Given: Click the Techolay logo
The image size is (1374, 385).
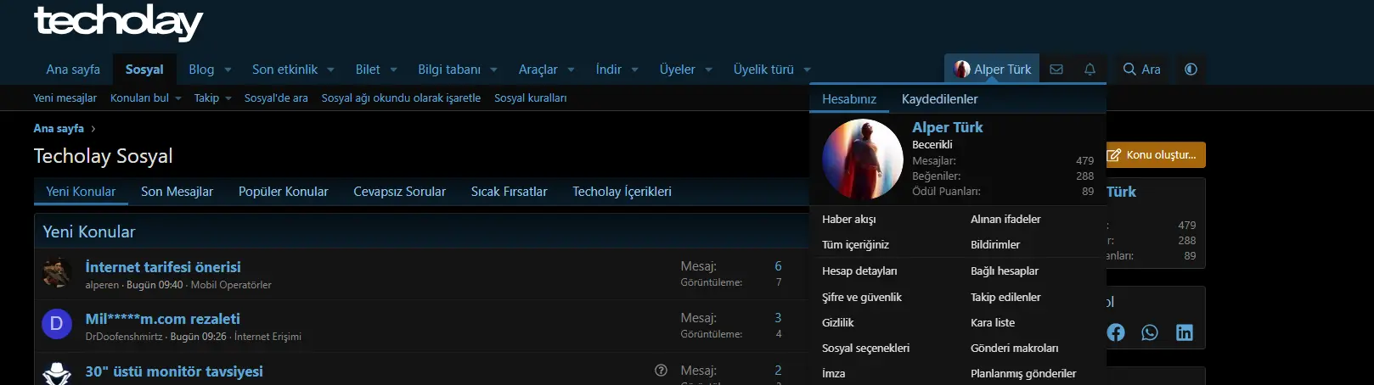Looking at the screenshot, I should pos(118,23).
